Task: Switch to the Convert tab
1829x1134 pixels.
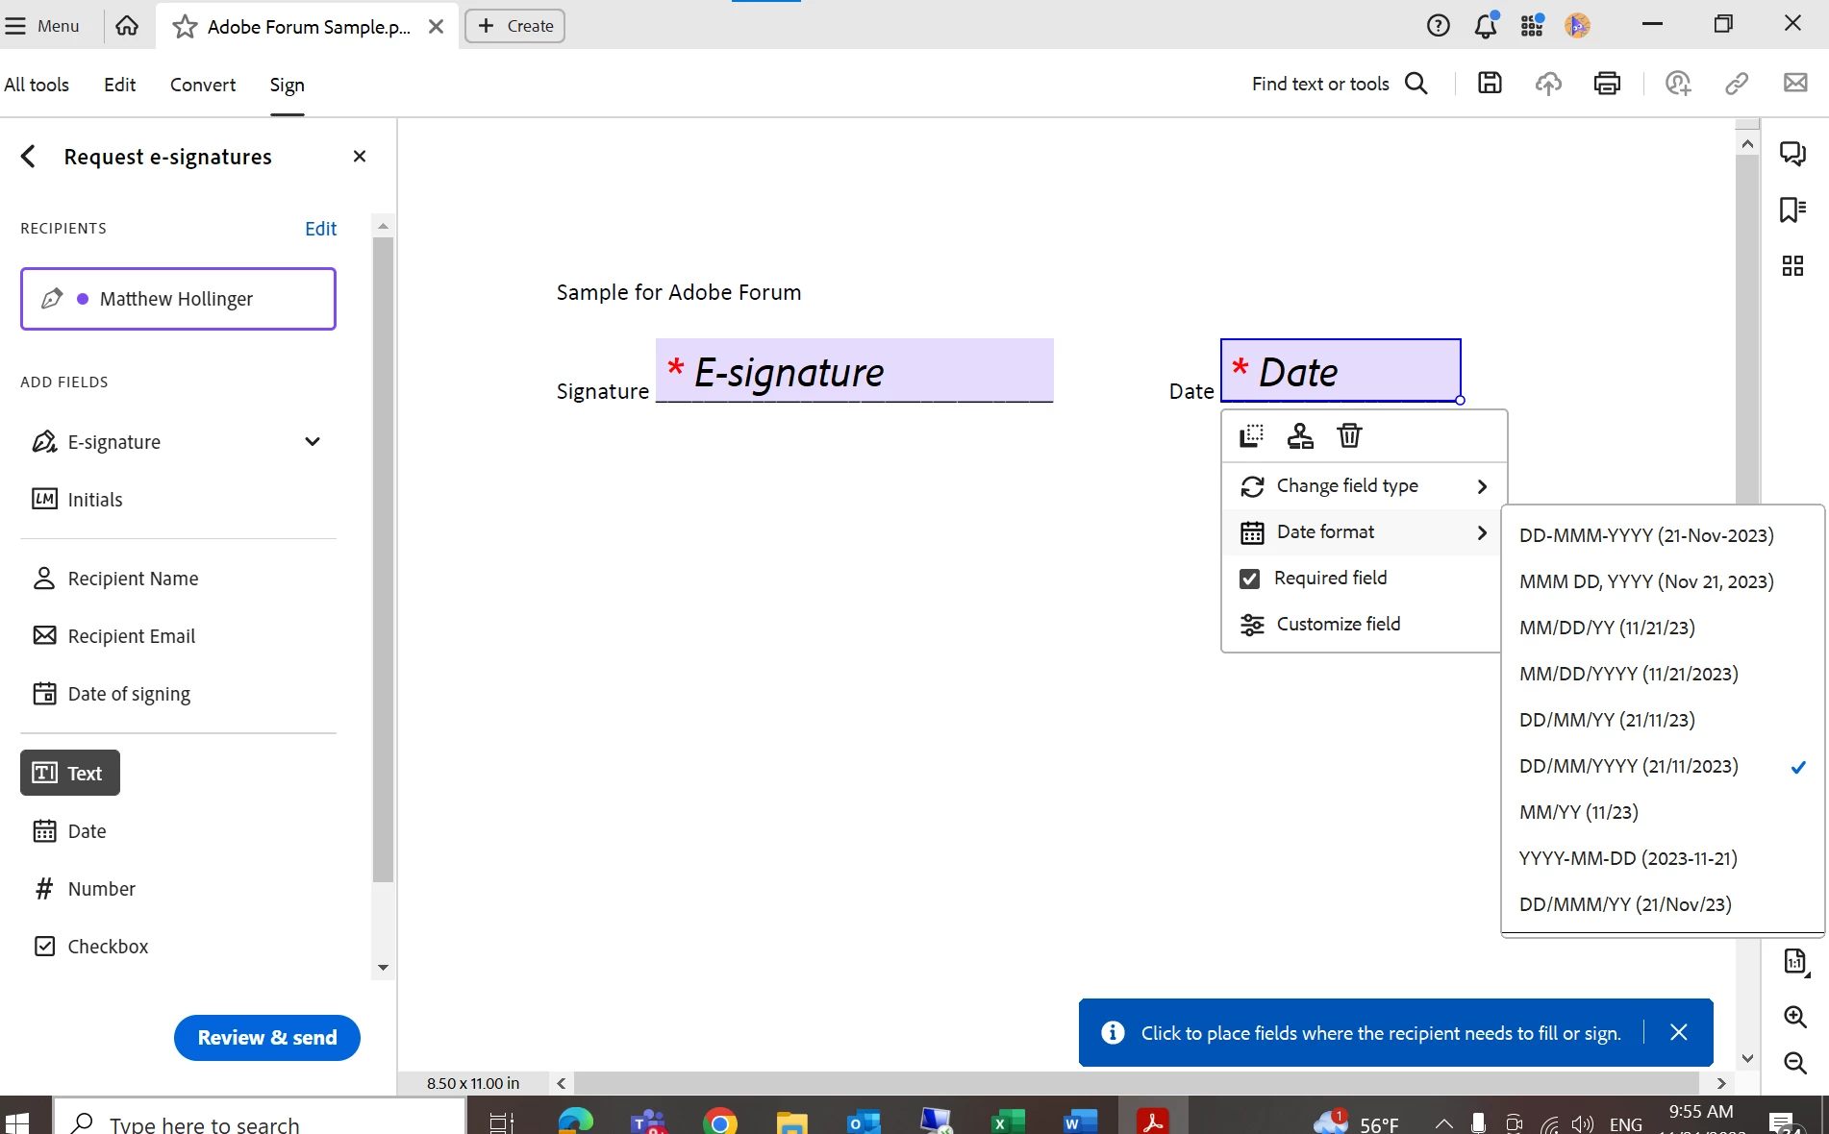Action: tap(203, 85)
